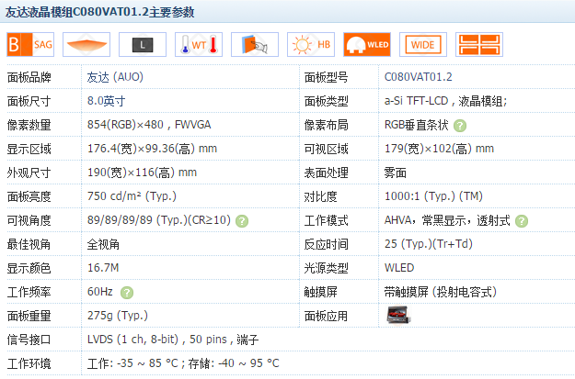Click the WLED backlight icon

367,45
